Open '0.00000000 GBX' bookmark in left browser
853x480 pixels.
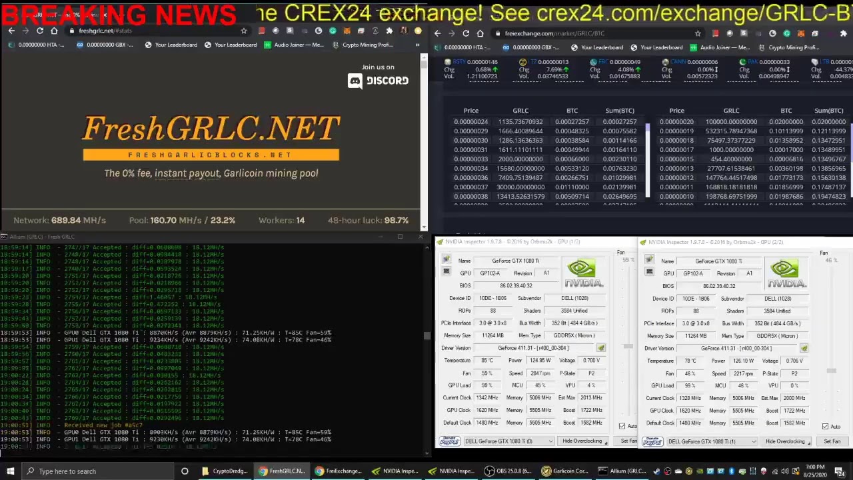[x=105, y=45]
